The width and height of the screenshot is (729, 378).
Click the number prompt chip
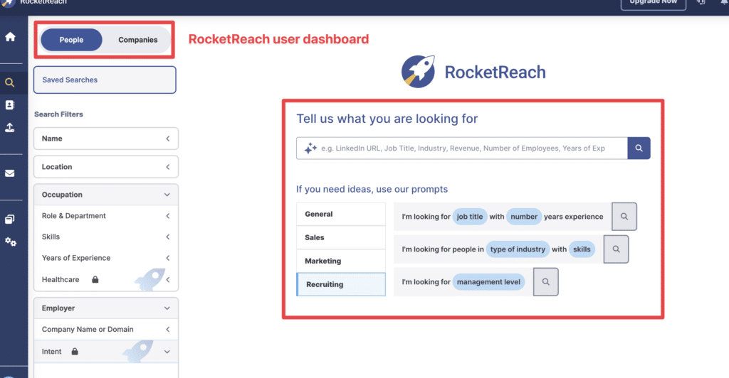[524, 217]
